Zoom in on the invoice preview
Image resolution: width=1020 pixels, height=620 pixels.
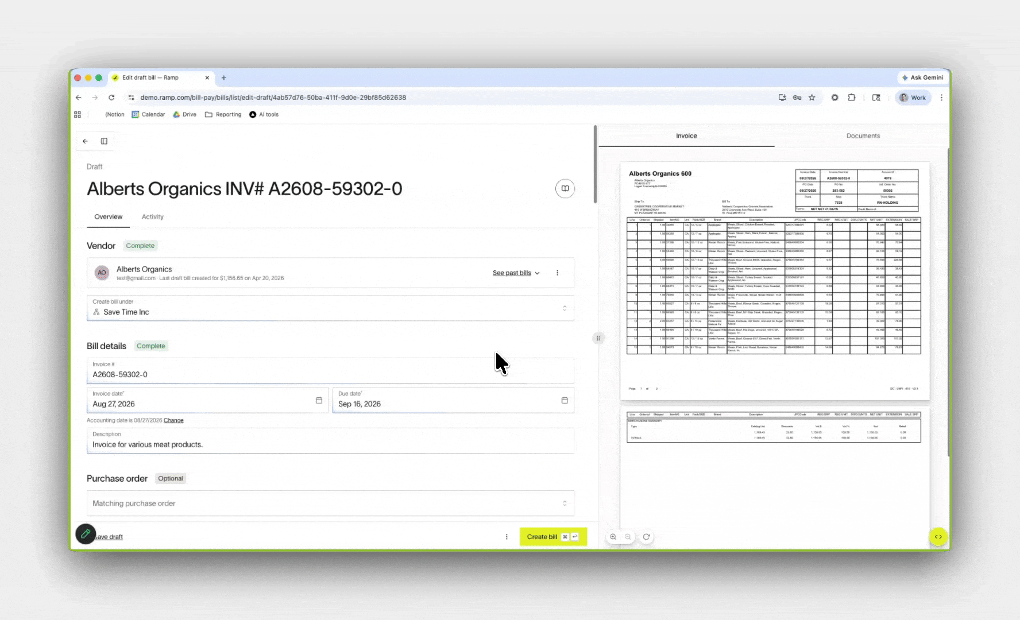(613, 537)
